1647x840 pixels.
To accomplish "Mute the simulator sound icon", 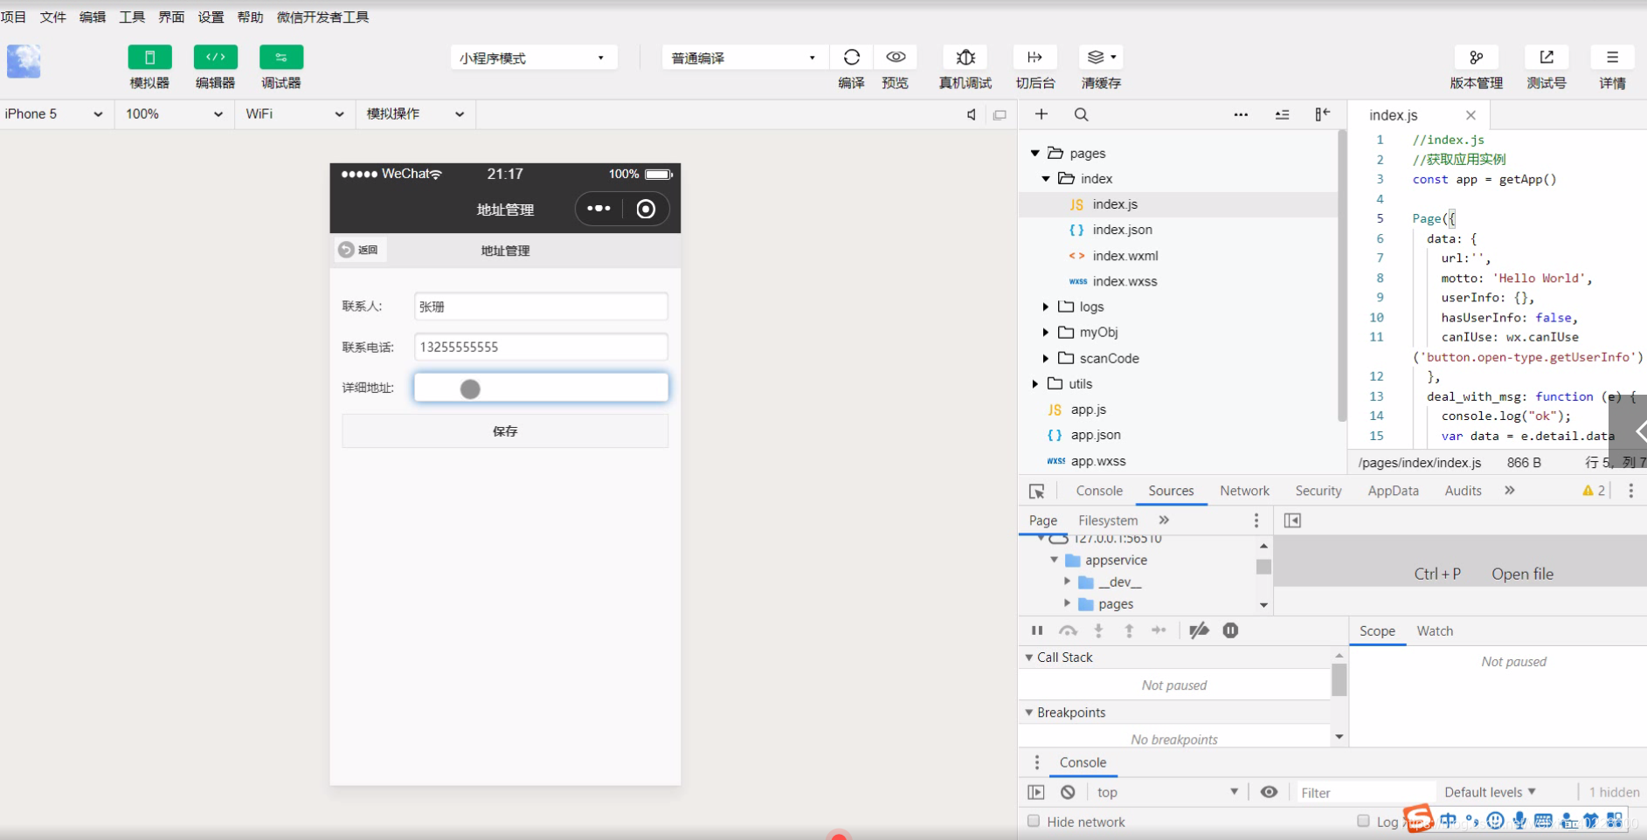I will tap(972, 114).
